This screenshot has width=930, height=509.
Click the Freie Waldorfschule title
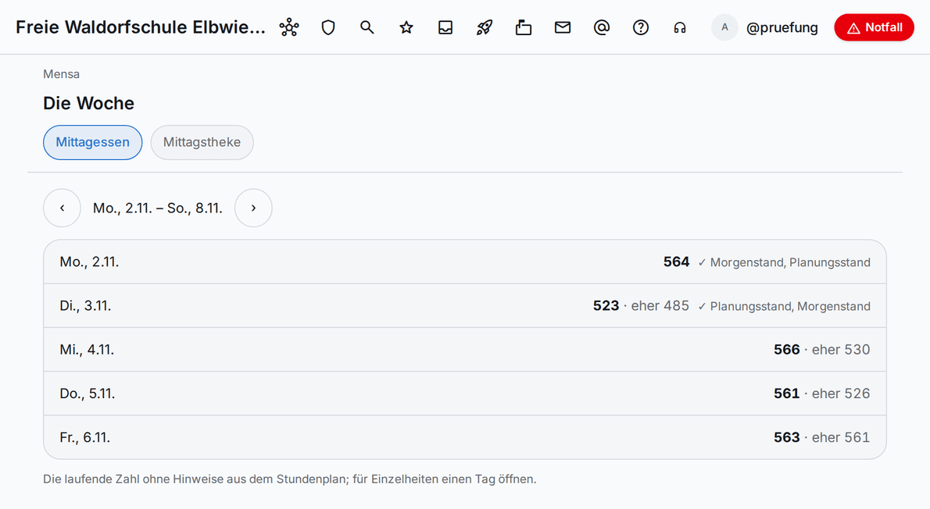pyautogui.click(x=141, y=27)
